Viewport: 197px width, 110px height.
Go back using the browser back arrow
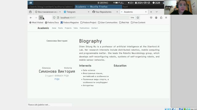[x=31, y=18]
